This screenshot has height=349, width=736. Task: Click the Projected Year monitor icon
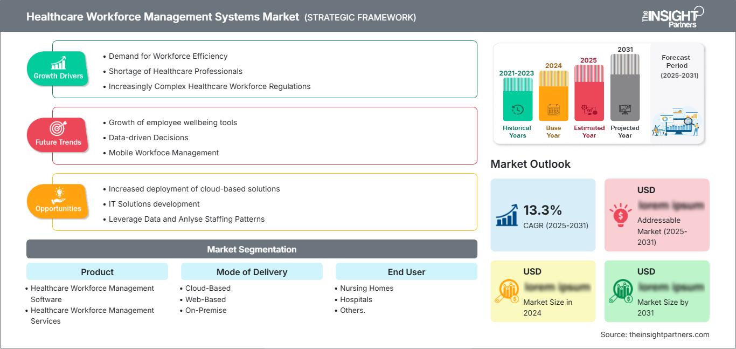click(625, 109)
